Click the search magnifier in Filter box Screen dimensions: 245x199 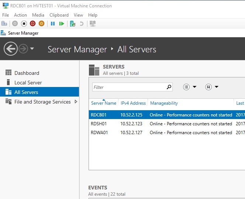coord(169,87)
